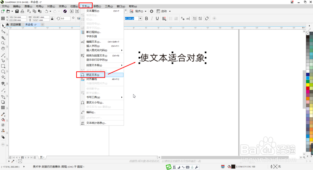This screenshot has height=170, width=313.
Task: Choose 转换为段落文本 menu entry
Action: [102, 55]
